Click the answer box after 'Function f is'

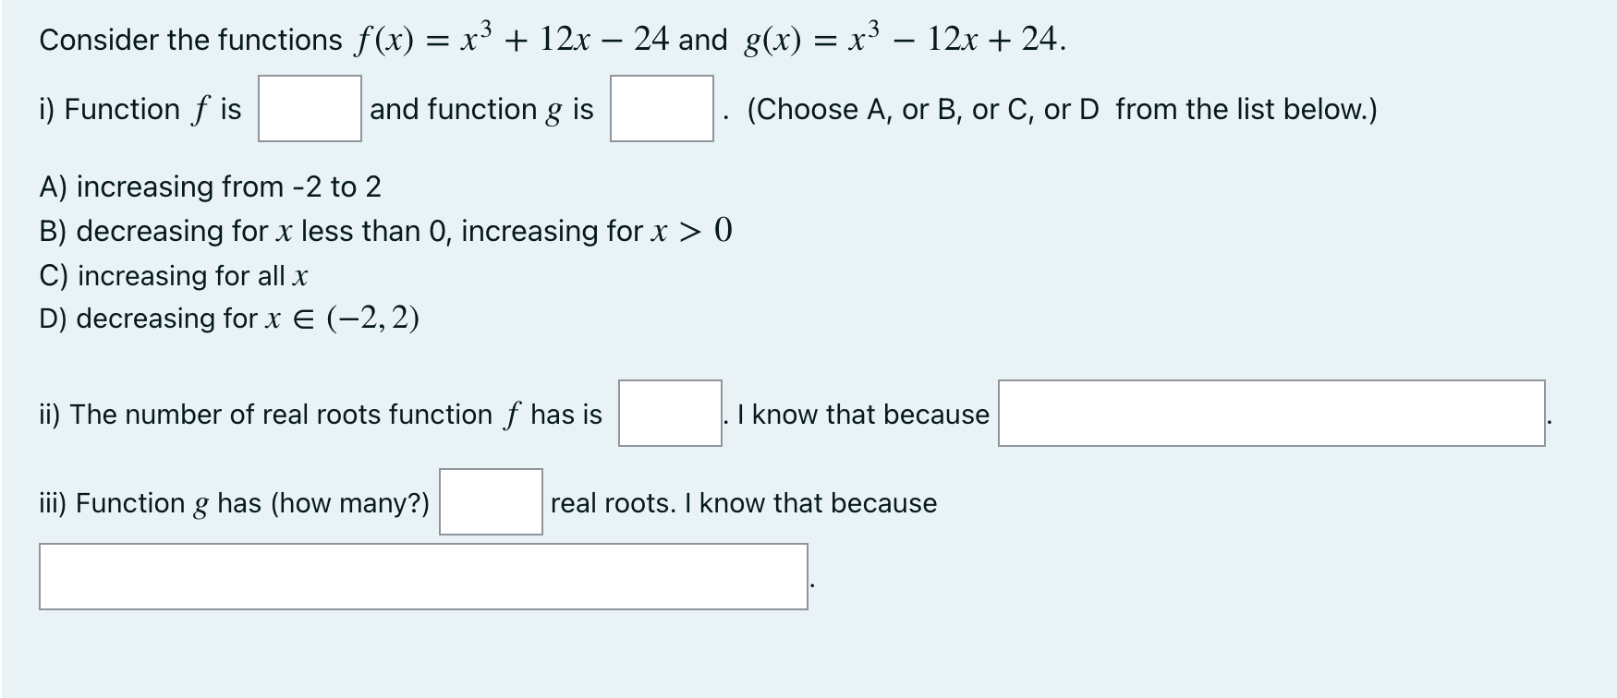[309, 111]
